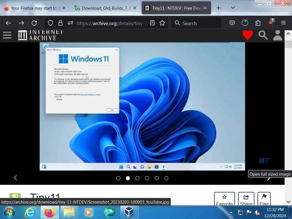The width and height of the screenshot is (292, 219).
Task: Open Internet Archive hamburger menu
Action: click(7, 35)
